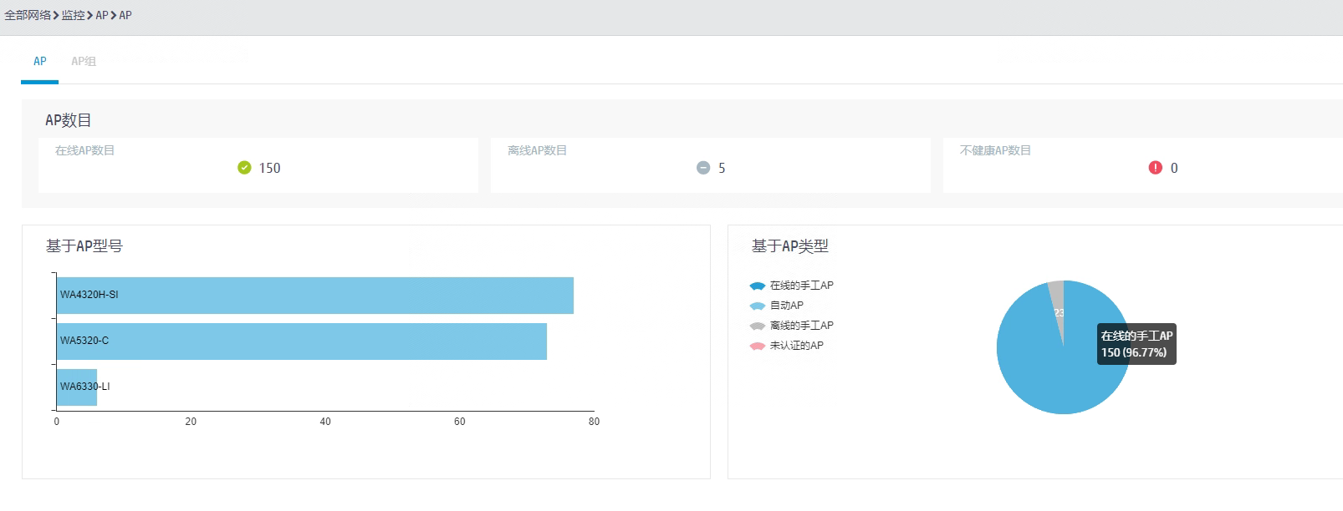This screenshot has height=511, width=1343.
Task: Open the last AP breadcrumb item
Action: click(x=125, y=15)
